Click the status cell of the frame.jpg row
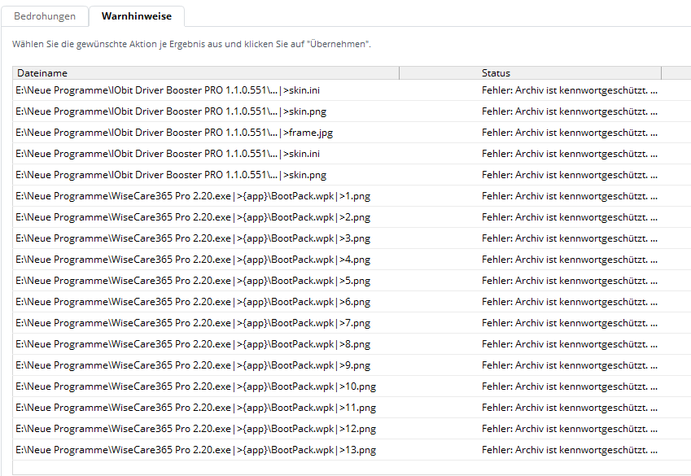 (570, 133)
